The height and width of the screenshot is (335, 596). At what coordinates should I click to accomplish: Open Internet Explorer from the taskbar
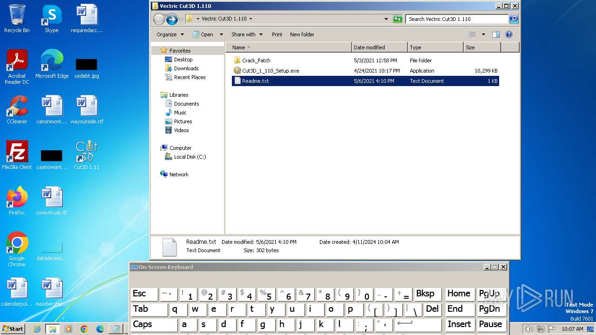point(37,329)
